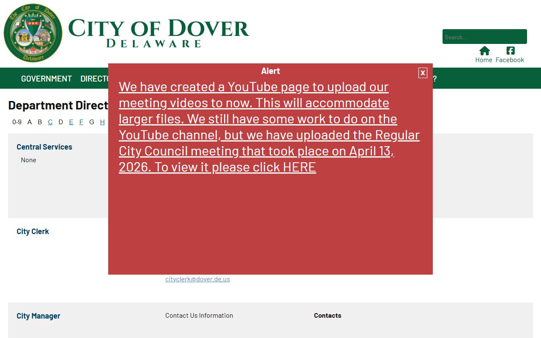
Task: Open the City Manager department heading
Action: (x=38, y=316)
